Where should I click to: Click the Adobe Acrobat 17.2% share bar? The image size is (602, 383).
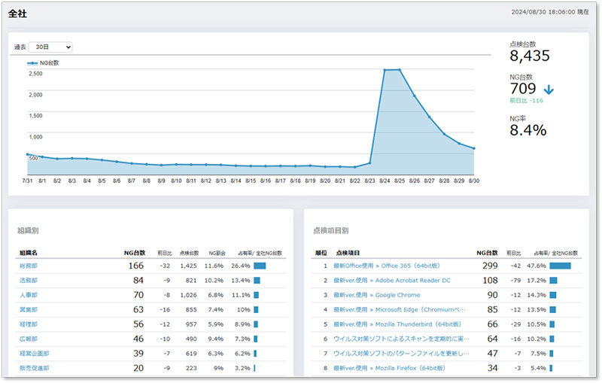pyautogui.click(x=553, y=280)
